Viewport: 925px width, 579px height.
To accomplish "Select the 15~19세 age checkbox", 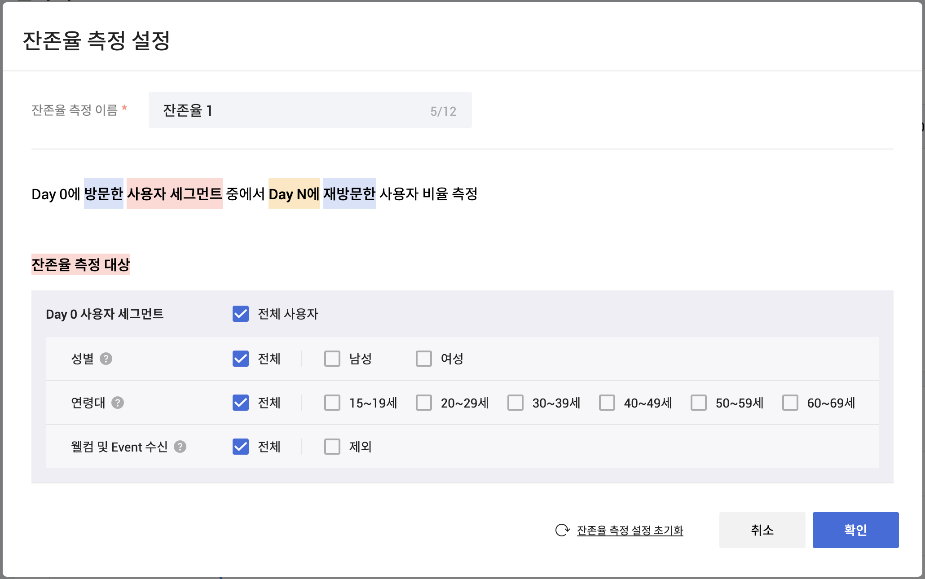I will [332, 403].
